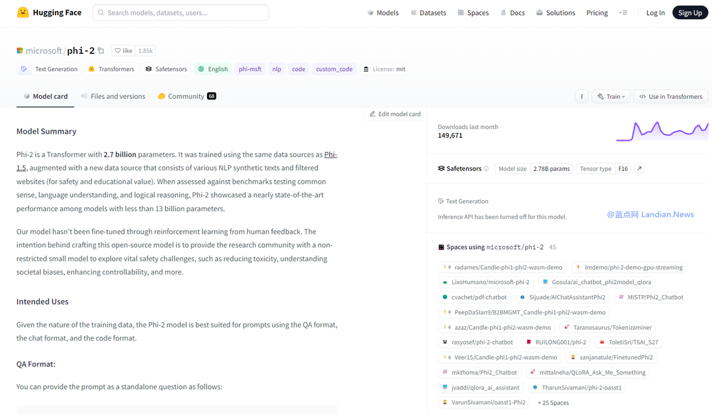This screenshot has height=414, width=712.
Task: Expand the Train dropdown
Action: tap(611, 96)
